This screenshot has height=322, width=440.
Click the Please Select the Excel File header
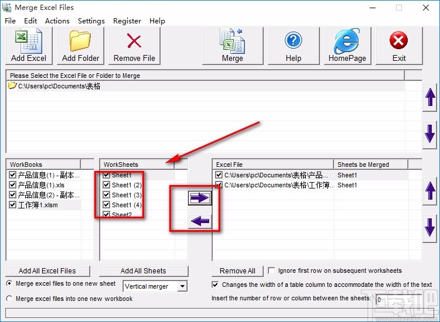(x=206, y=76)
